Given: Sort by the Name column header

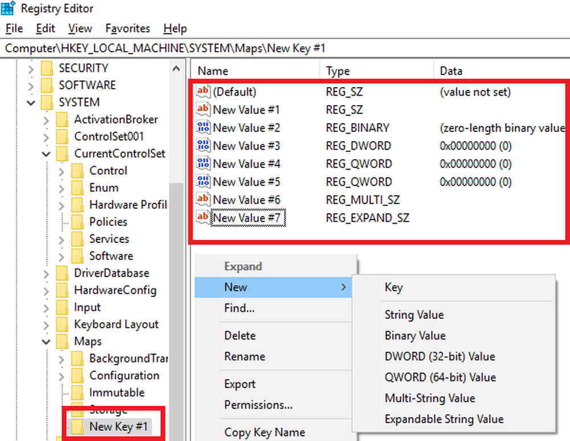Looking at the screenshot, I should coord(255,71).
